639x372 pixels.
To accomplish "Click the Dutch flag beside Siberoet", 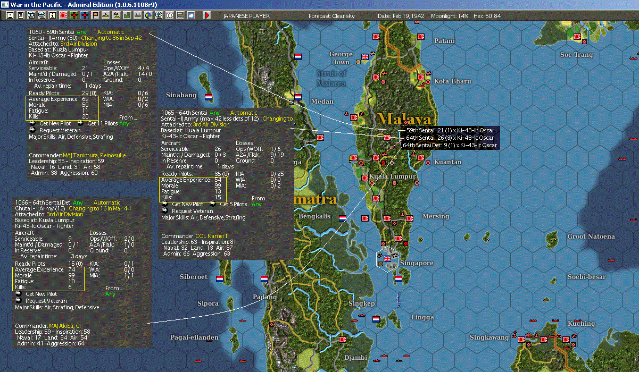I will coord(220,278).
